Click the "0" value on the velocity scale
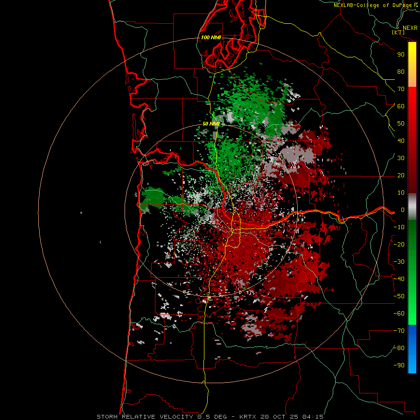Image resolution: width=420 pixels, height=420 pixels. pos(403,210)
